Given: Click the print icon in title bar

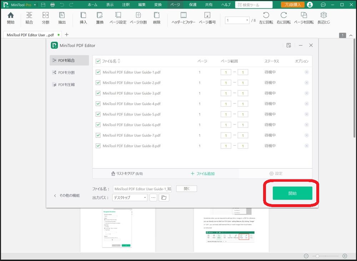Looking at the screenshot, I should click(52, 5).
